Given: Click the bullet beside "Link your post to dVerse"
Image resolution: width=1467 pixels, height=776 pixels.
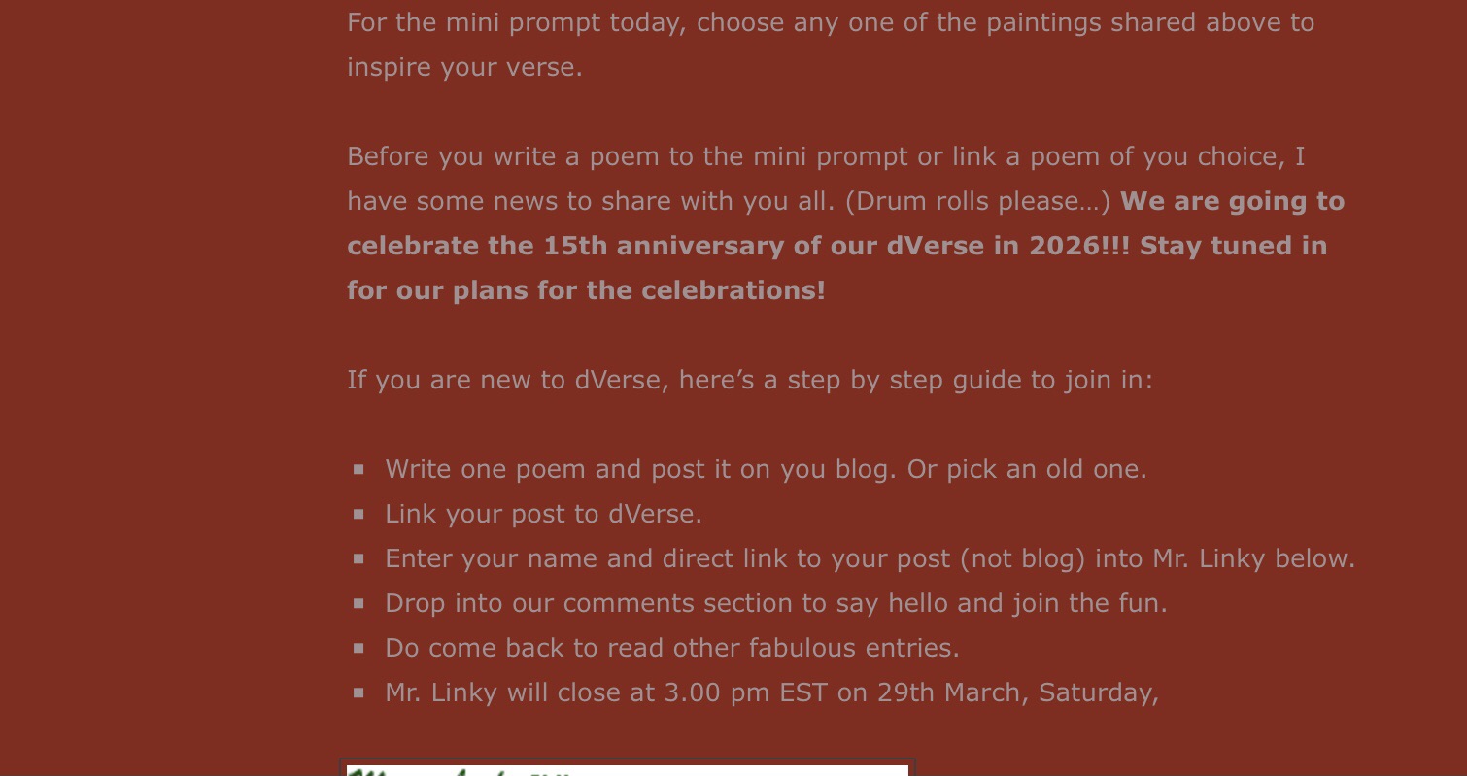Looking at the screenshot, I should [x=359, y=514].
